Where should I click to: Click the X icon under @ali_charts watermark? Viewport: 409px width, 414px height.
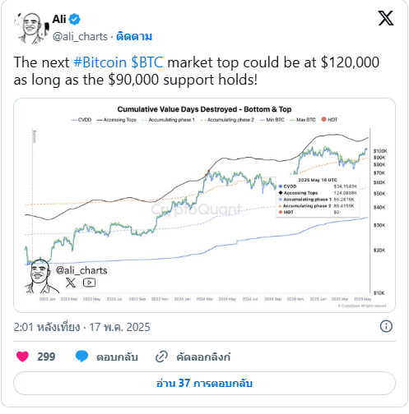click(71, 283)
